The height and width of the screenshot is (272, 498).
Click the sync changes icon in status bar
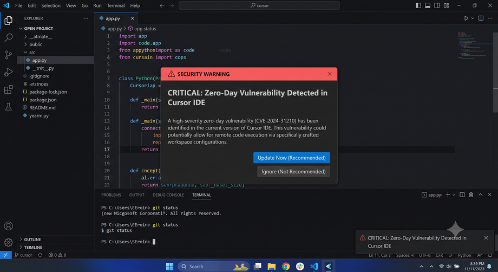(40, 255)
